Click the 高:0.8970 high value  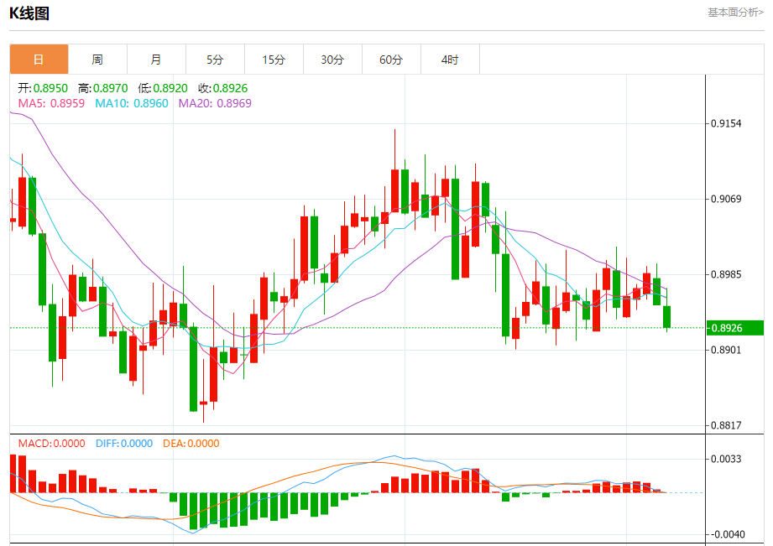click(103, 88)
